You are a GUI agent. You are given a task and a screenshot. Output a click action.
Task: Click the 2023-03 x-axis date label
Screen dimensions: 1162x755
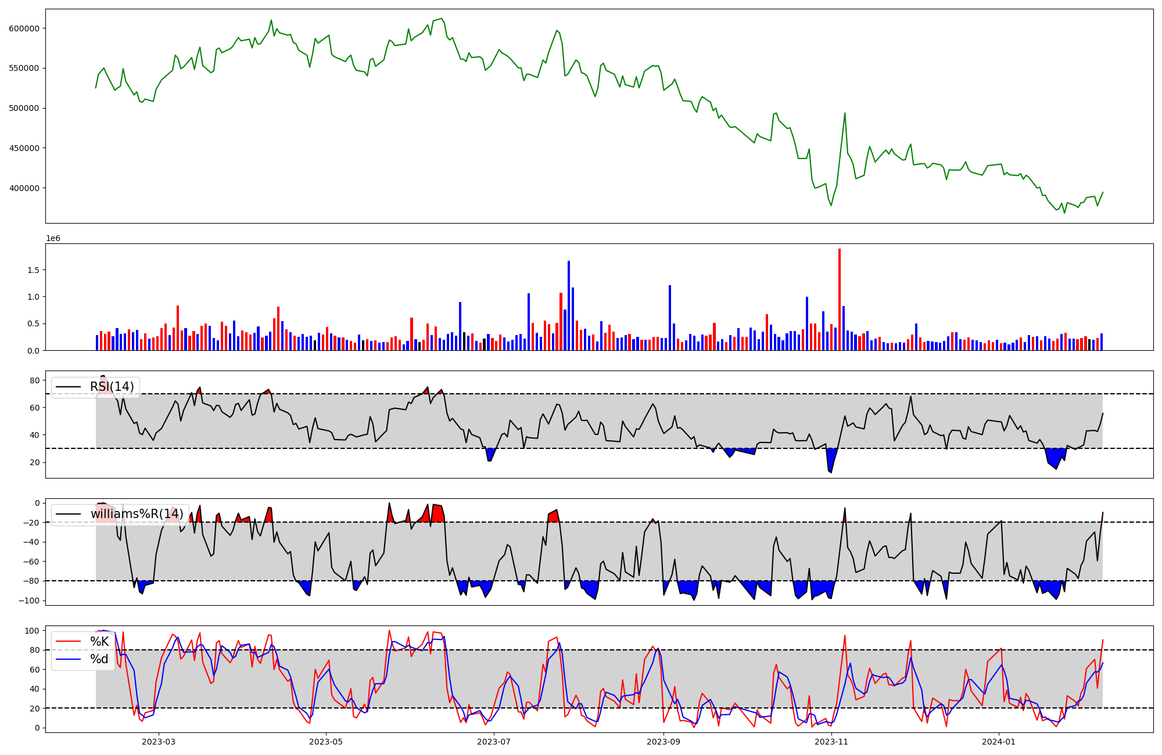click(x=159, y=742)
